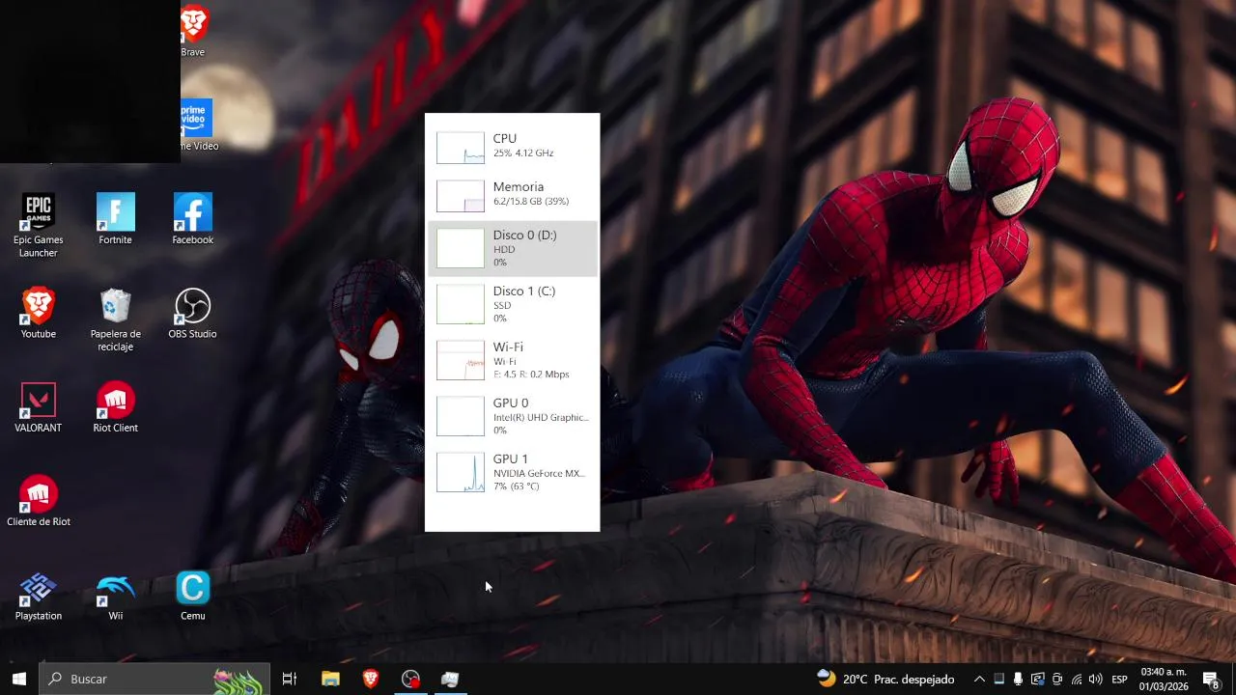The image size is (1236, 695).
Task: Click the '25% 4.12 GHz' CPU value
Action: pyautogui.click(x=523, y=153)
